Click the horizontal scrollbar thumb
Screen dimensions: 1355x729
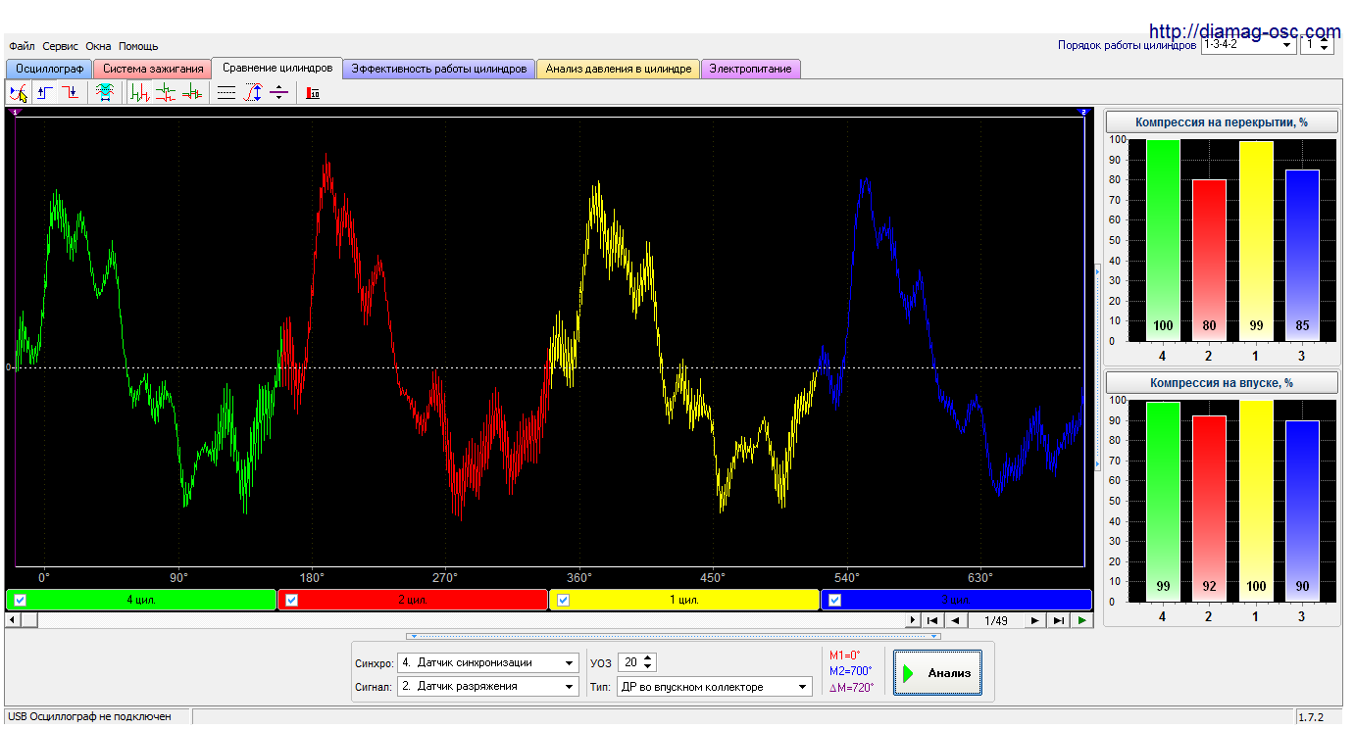click(x=29, y=620)
